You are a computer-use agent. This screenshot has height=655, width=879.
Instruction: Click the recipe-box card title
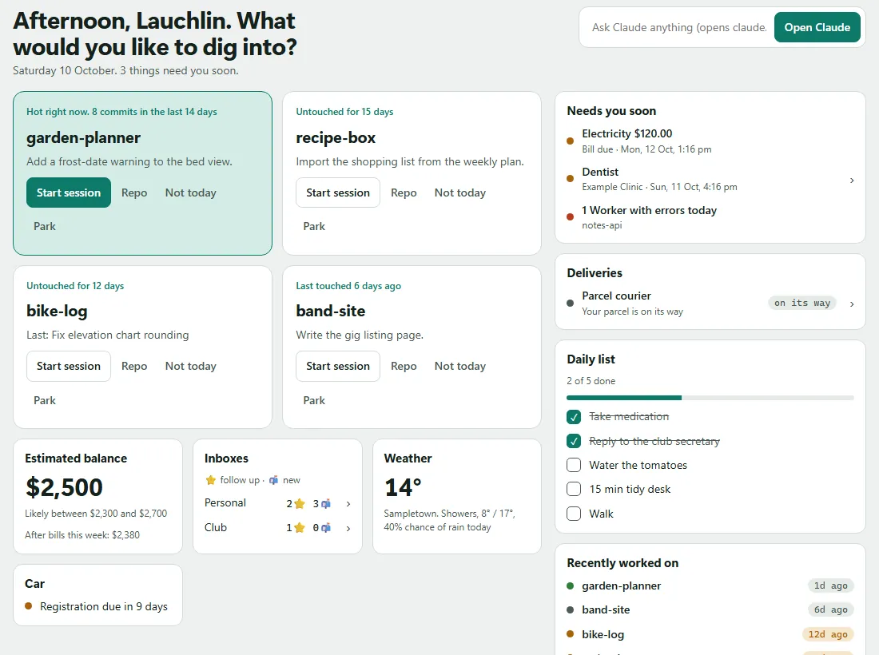click(336, 138)
